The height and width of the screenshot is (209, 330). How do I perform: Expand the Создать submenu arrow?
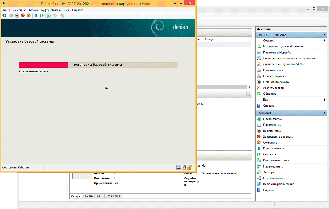pyautogui.click(x=325, y=41)
